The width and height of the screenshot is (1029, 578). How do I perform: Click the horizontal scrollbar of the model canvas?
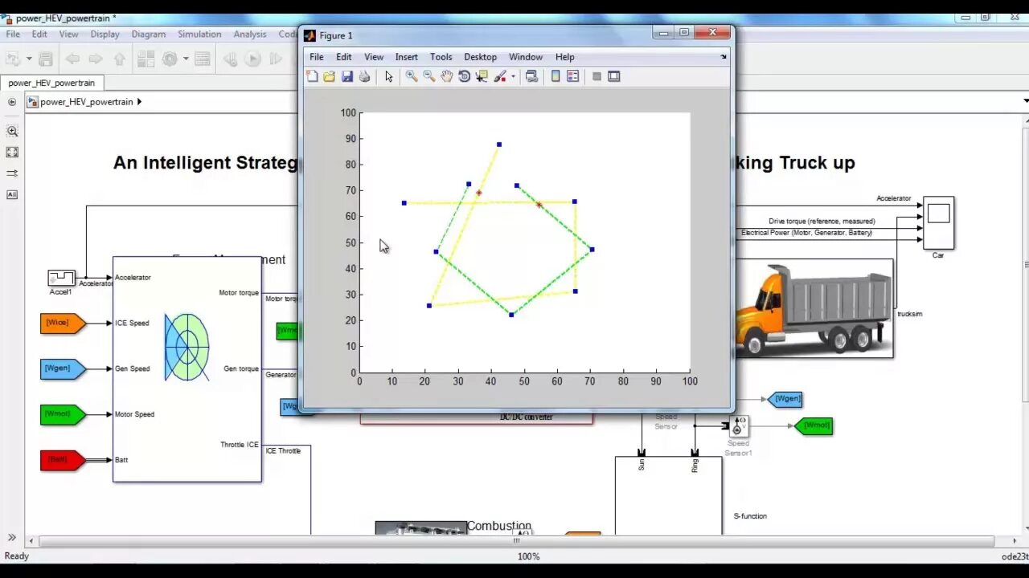point(516,540)
